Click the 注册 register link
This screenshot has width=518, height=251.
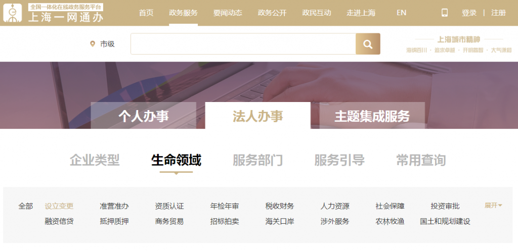click(x=498, y=13)
